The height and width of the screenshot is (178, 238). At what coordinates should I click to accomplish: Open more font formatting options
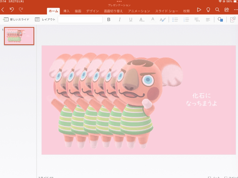point(141,20)
